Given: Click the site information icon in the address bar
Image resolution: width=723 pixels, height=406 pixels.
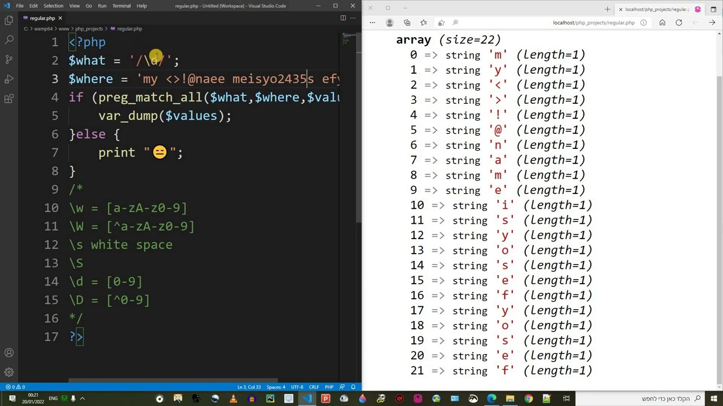Looking at the screenshot, I should (643, 23).
